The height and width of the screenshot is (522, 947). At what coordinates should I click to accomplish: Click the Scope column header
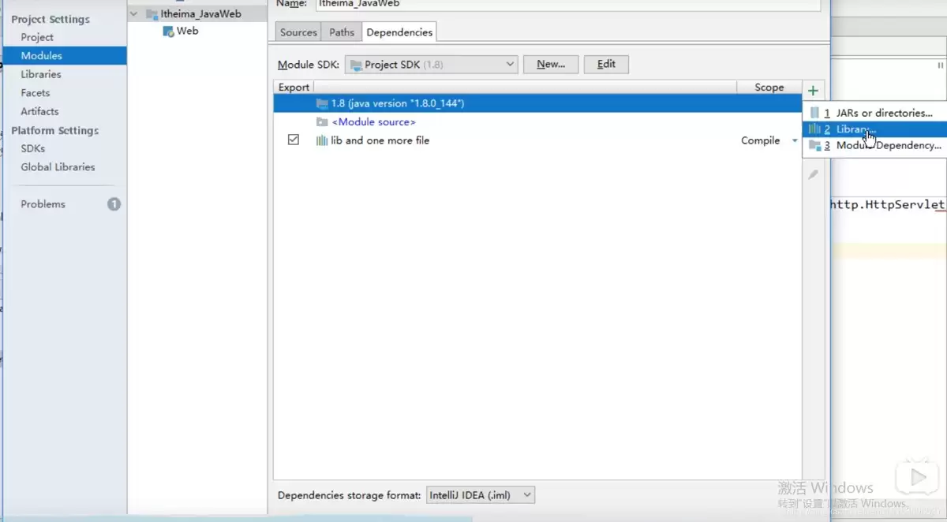tap(769, 88)
